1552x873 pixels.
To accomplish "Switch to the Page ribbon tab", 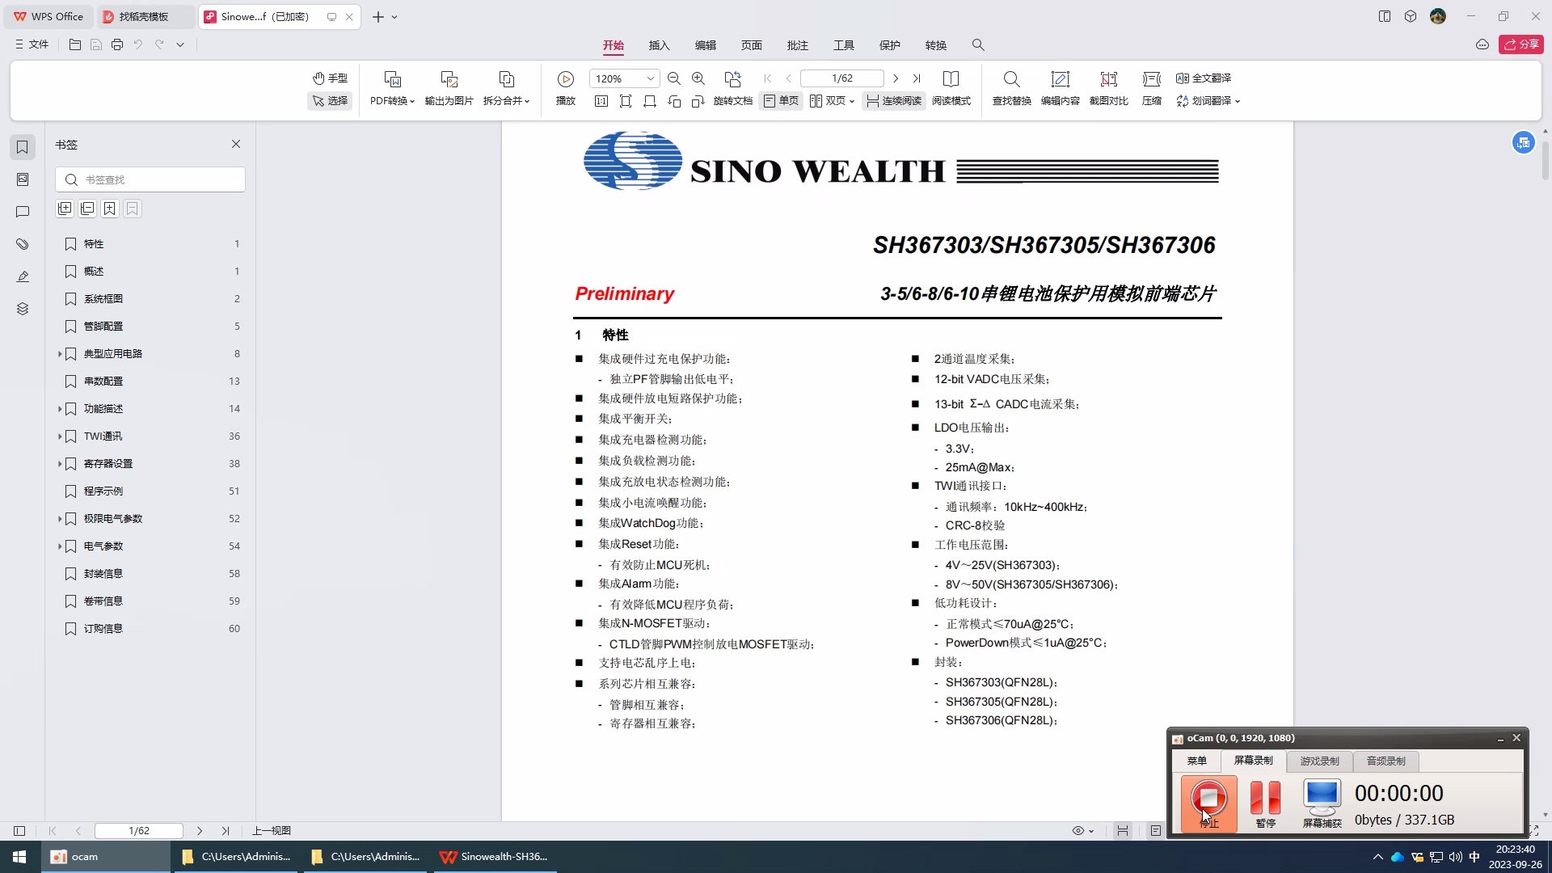I will tap(751, 45).
